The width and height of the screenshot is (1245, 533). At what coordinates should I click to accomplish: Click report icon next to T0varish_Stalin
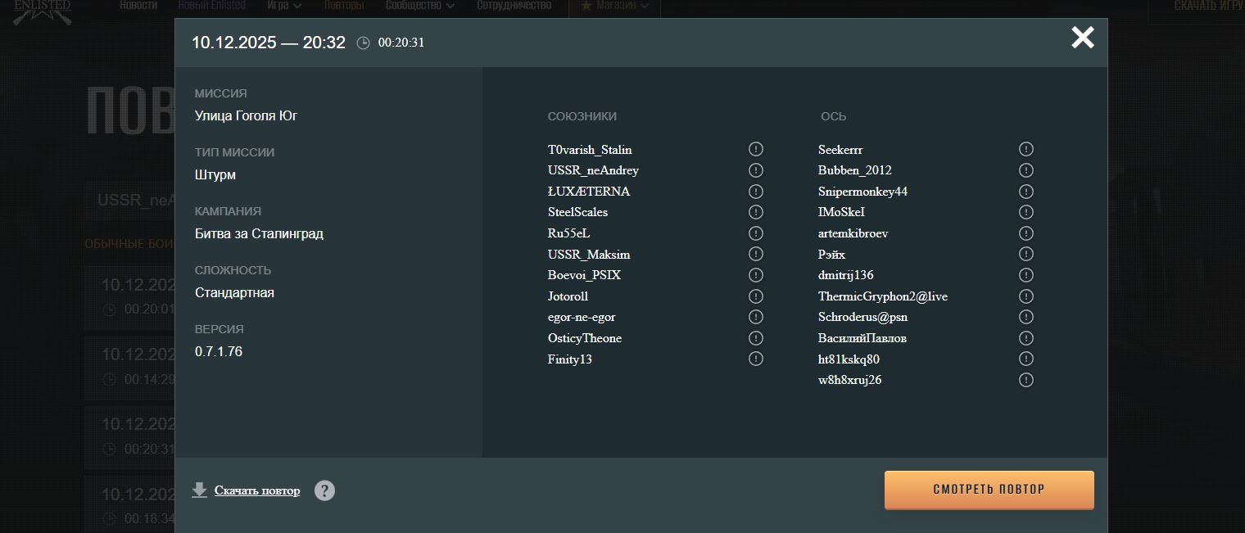point(755,149)
